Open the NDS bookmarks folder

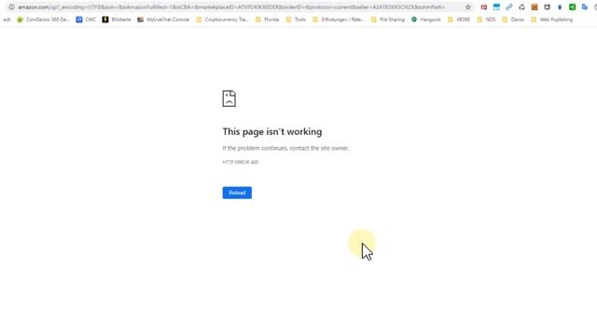coord(486,20)
